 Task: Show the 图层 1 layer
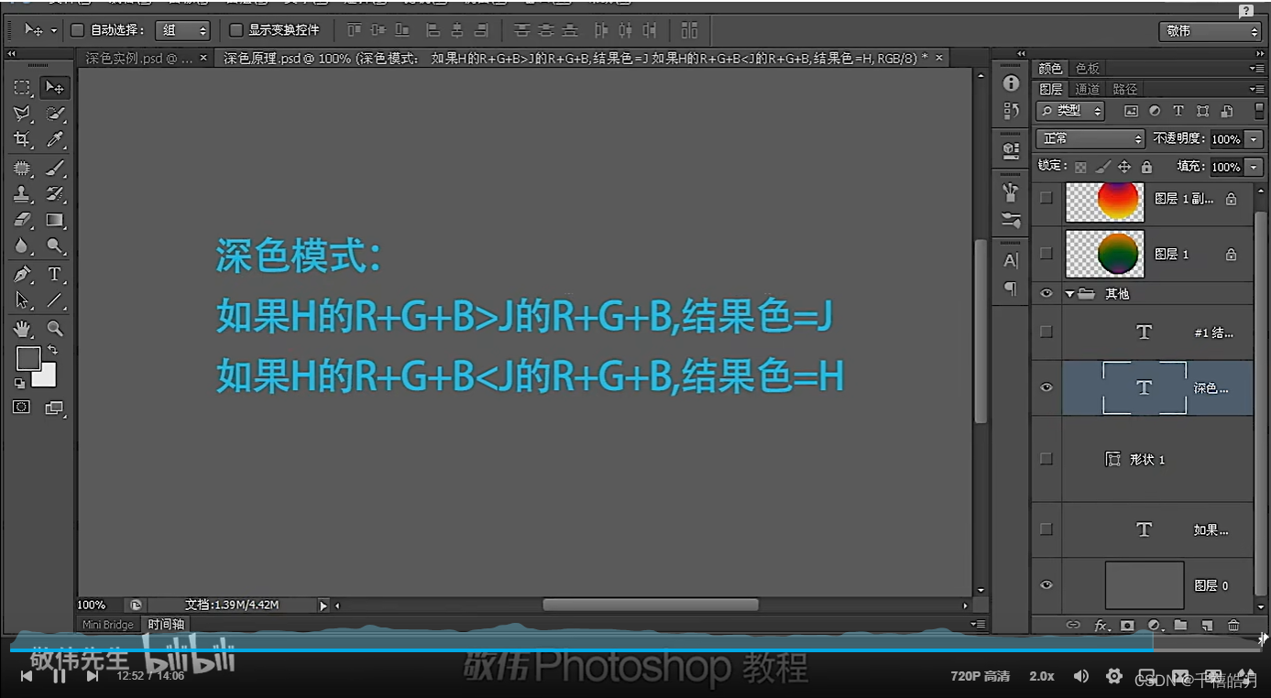pyautogui.click(x=1046, y=254)
